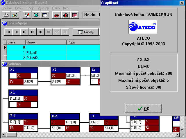Image resolution: width=186 pixels, height=139 pixels.
Task: Open the Prvky menu
Action: [19, 8]
